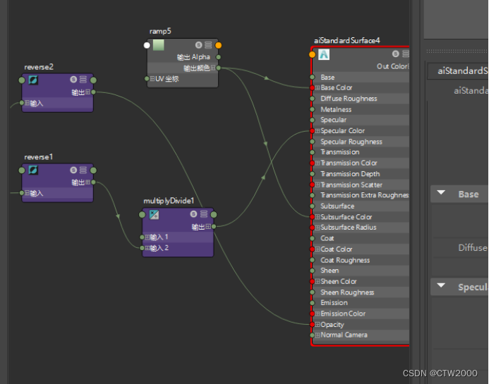This screenshot has width=489, height=384.
Task: Select the Diffuse Roughness attribute row
Action: tap(361, 99)
